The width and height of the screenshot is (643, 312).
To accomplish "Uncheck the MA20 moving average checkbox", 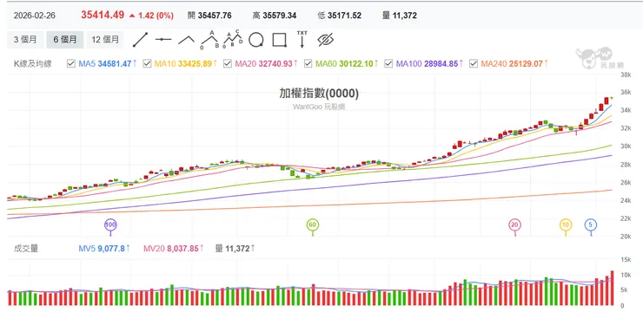I will click(228, 64).
